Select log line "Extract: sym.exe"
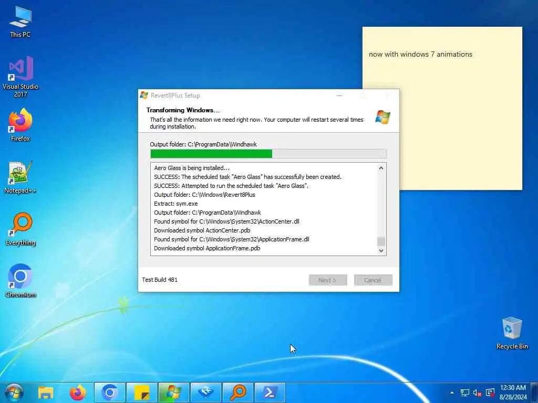This screenshot has width=538, height=403. (x=175, y=204)
